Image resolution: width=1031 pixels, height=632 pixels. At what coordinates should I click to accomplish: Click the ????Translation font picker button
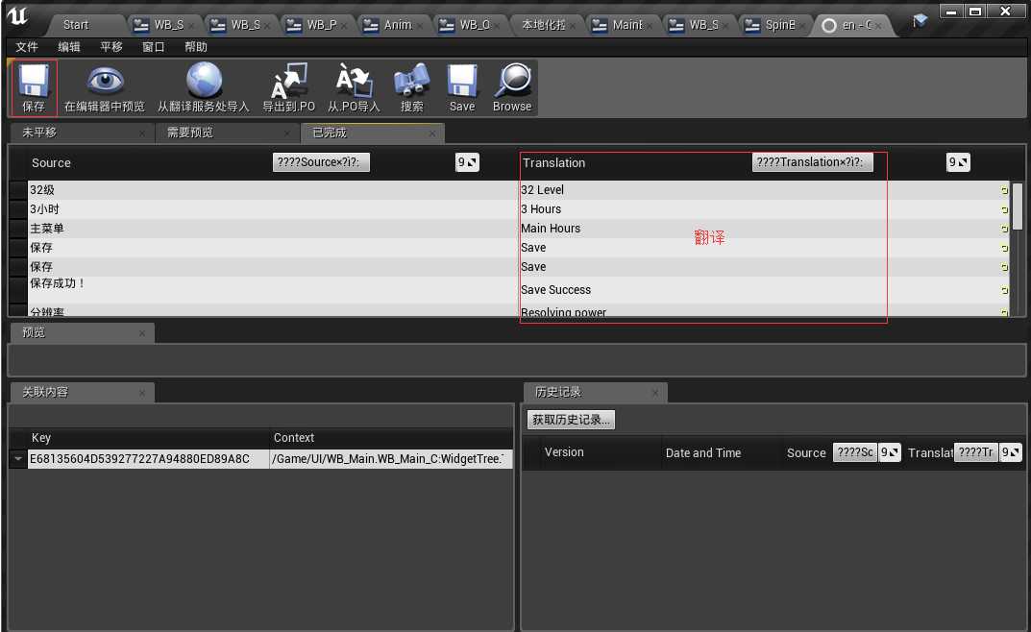(812, 162)
